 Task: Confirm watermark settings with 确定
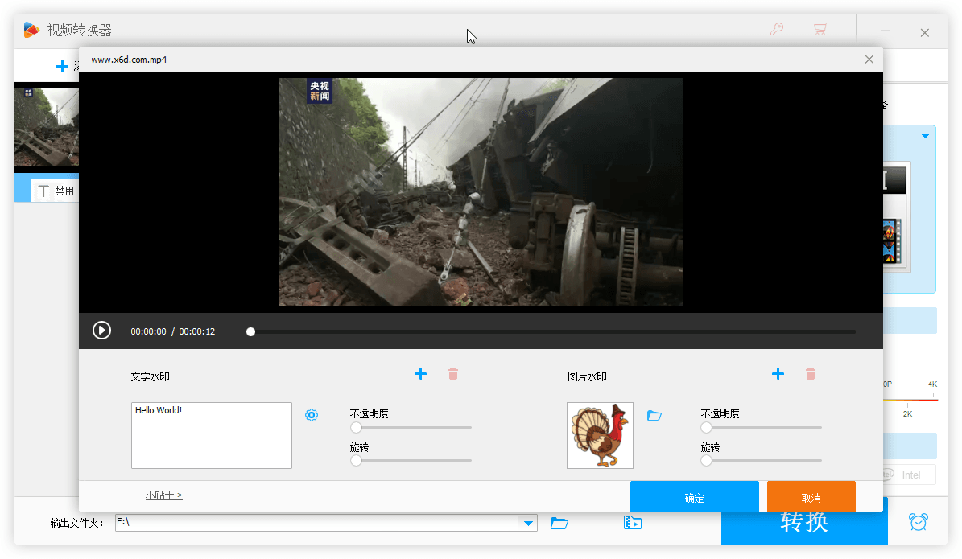[x=694, y=496]
